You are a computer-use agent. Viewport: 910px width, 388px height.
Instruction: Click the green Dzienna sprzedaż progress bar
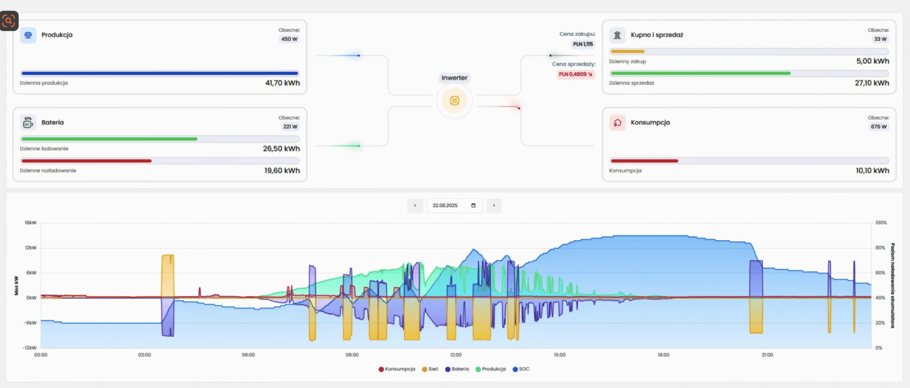(749, 73)
